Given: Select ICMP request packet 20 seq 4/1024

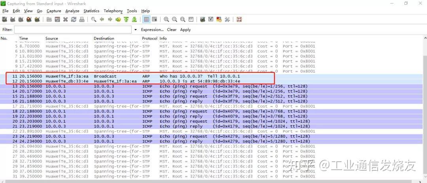Looking at the screenshot, I should click(211, 121).
